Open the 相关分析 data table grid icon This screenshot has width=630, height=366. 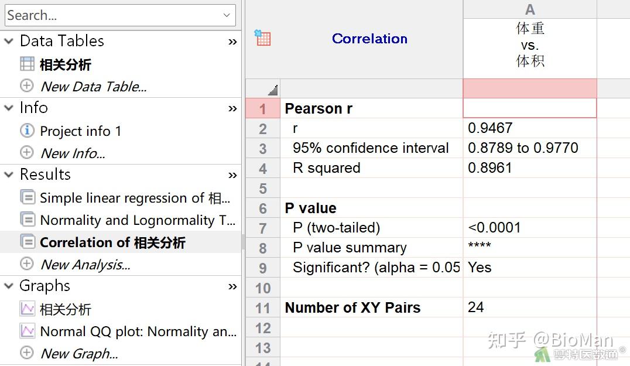point(26,64)
